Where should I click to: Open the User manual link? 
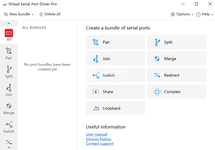pos(97,134)
